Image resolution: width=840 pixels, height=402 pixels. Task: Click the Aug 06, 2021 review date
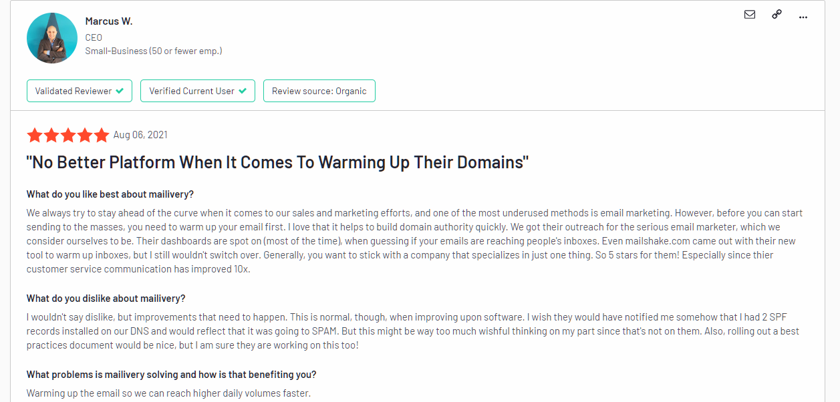click(140, 135)
